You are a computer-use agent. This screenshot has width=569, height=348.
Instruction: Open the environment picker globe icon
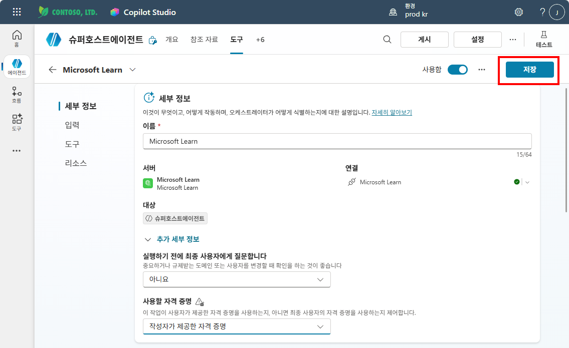coord(393,12)
